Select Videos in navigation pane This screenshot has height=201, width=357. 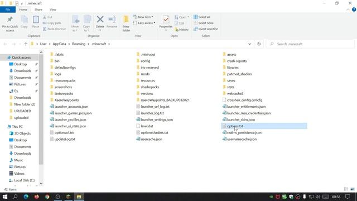19,174
